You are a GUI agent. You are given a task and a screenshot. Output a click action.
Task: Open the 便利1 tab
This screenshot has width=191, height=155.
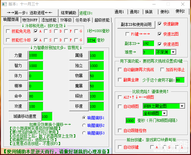point(165,12)
